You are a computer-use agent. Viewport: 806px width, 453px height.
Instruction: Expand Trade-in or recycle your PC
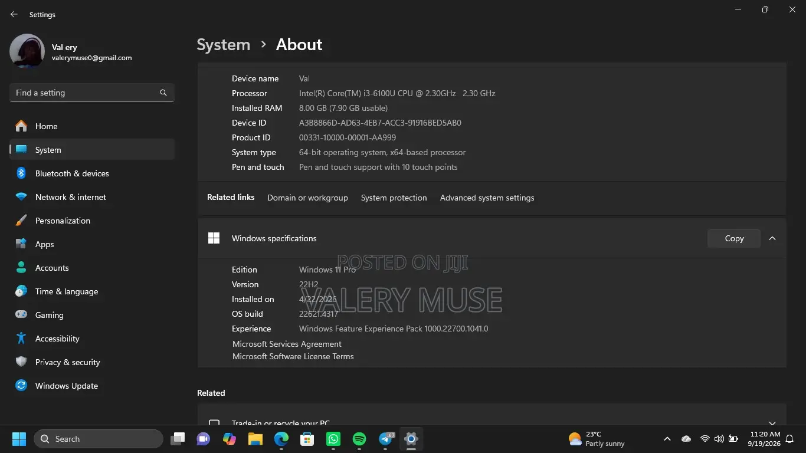772,423
